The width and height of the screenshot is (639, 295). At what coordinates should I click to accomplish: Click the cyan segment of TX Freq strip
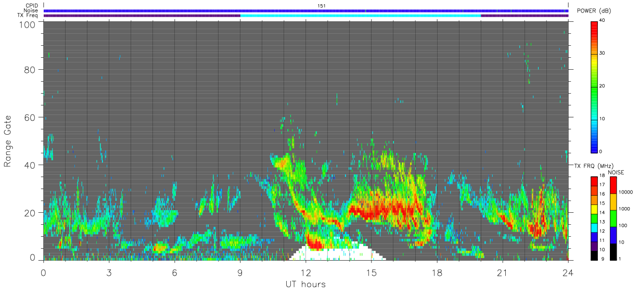(360, 16)
